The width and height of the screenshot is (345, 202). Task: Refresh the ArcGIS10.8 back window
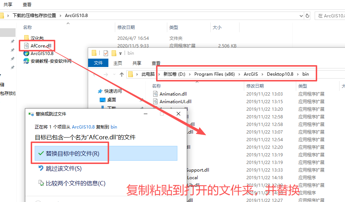307,16
